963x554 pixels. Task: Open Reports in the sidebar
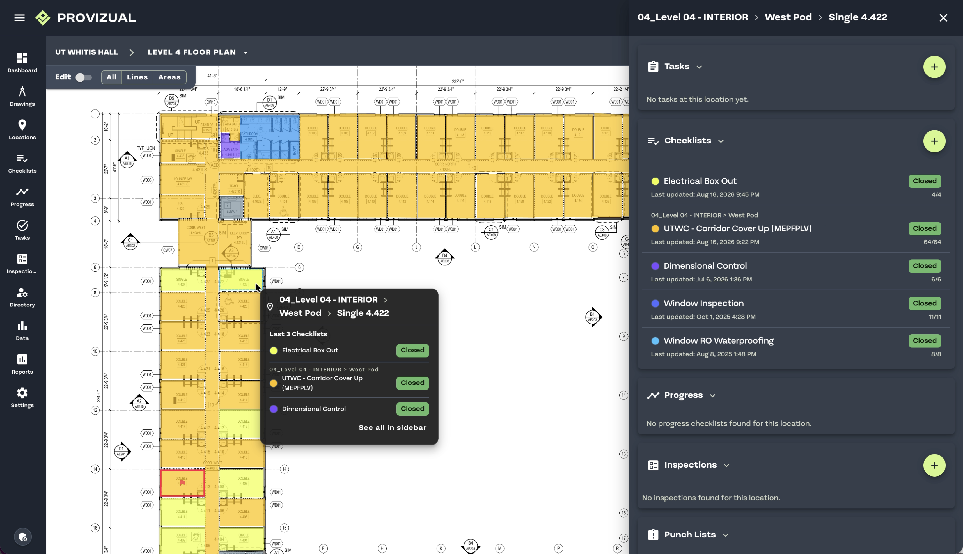pos(22,364)
